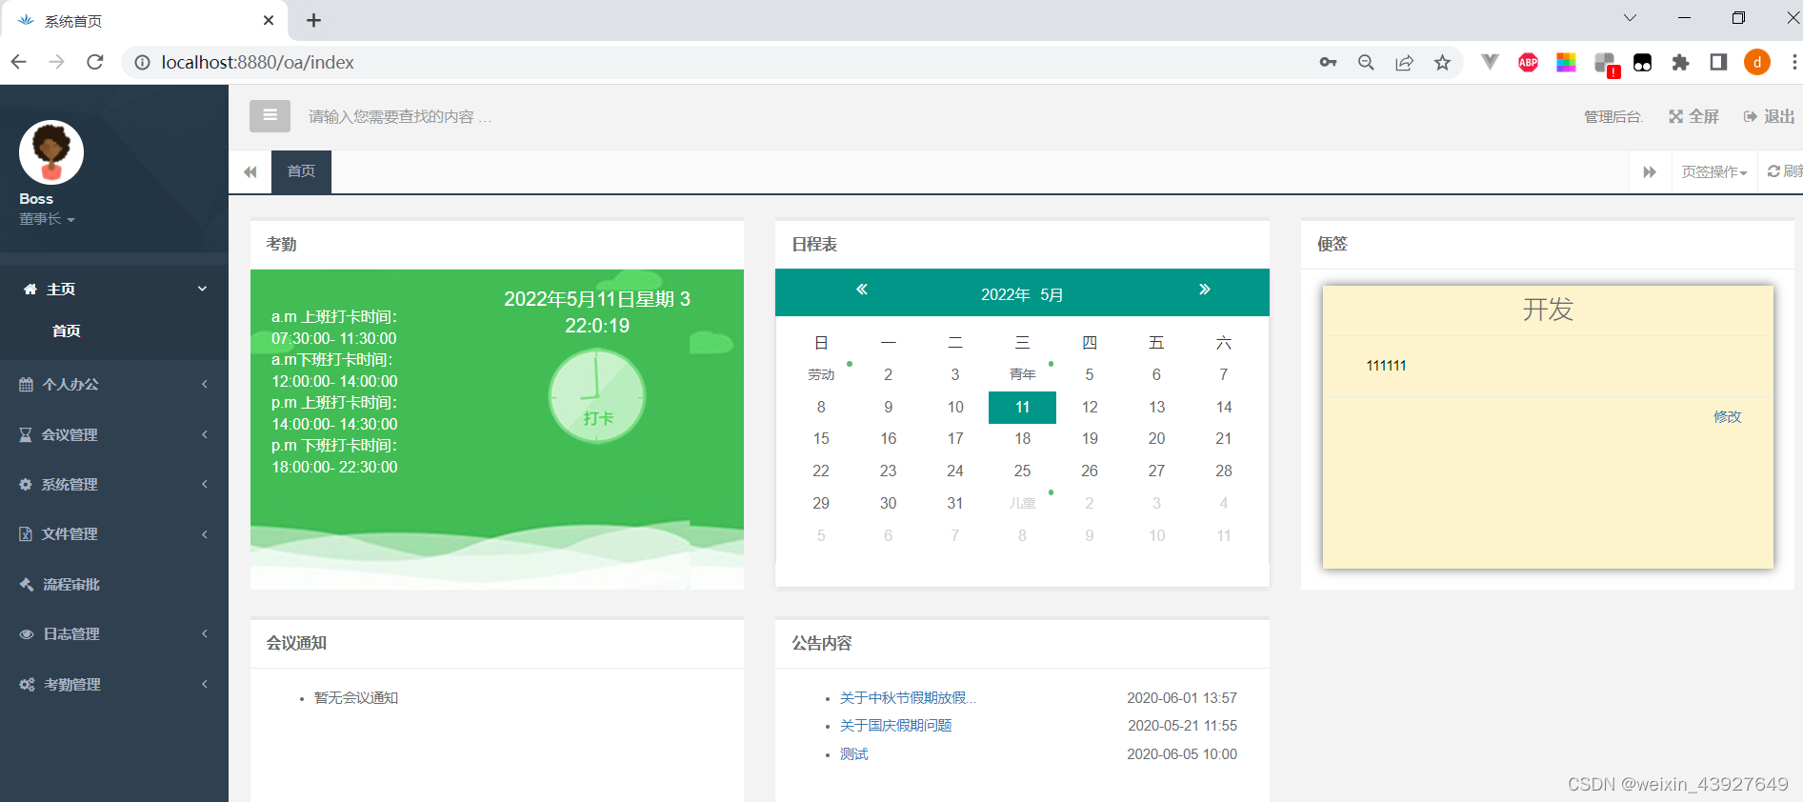Screen dimensions: 1803x802
Task: Open the 流程审批 sidebar item
Action: pos(114,584)
